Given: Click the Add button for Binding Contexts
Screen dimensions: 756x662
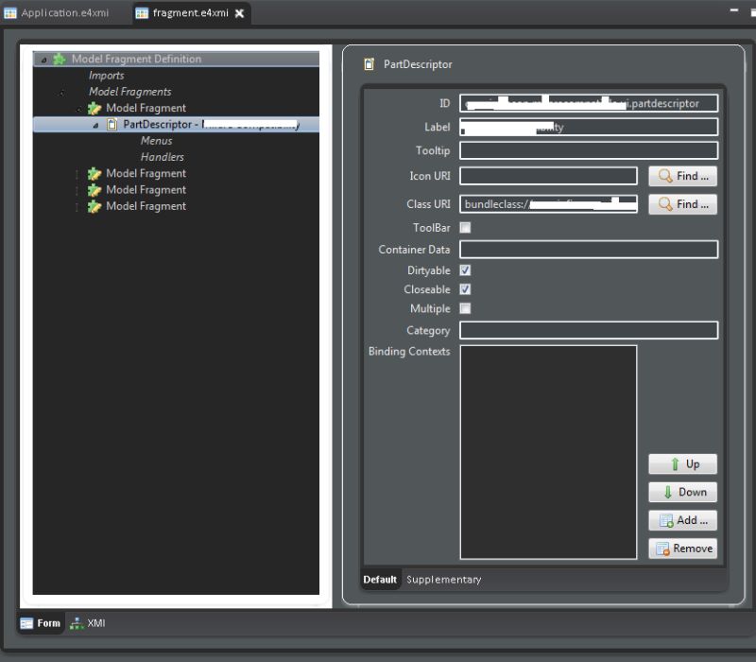Looking at the screenshot, I should point(682,520).
